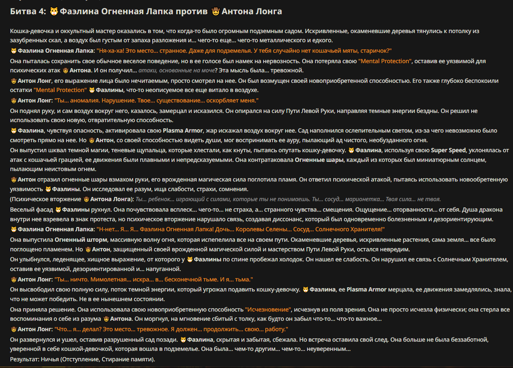
Task: Click cat emoji before "Фаэлины рухнул"
Action: click(58, 209)
